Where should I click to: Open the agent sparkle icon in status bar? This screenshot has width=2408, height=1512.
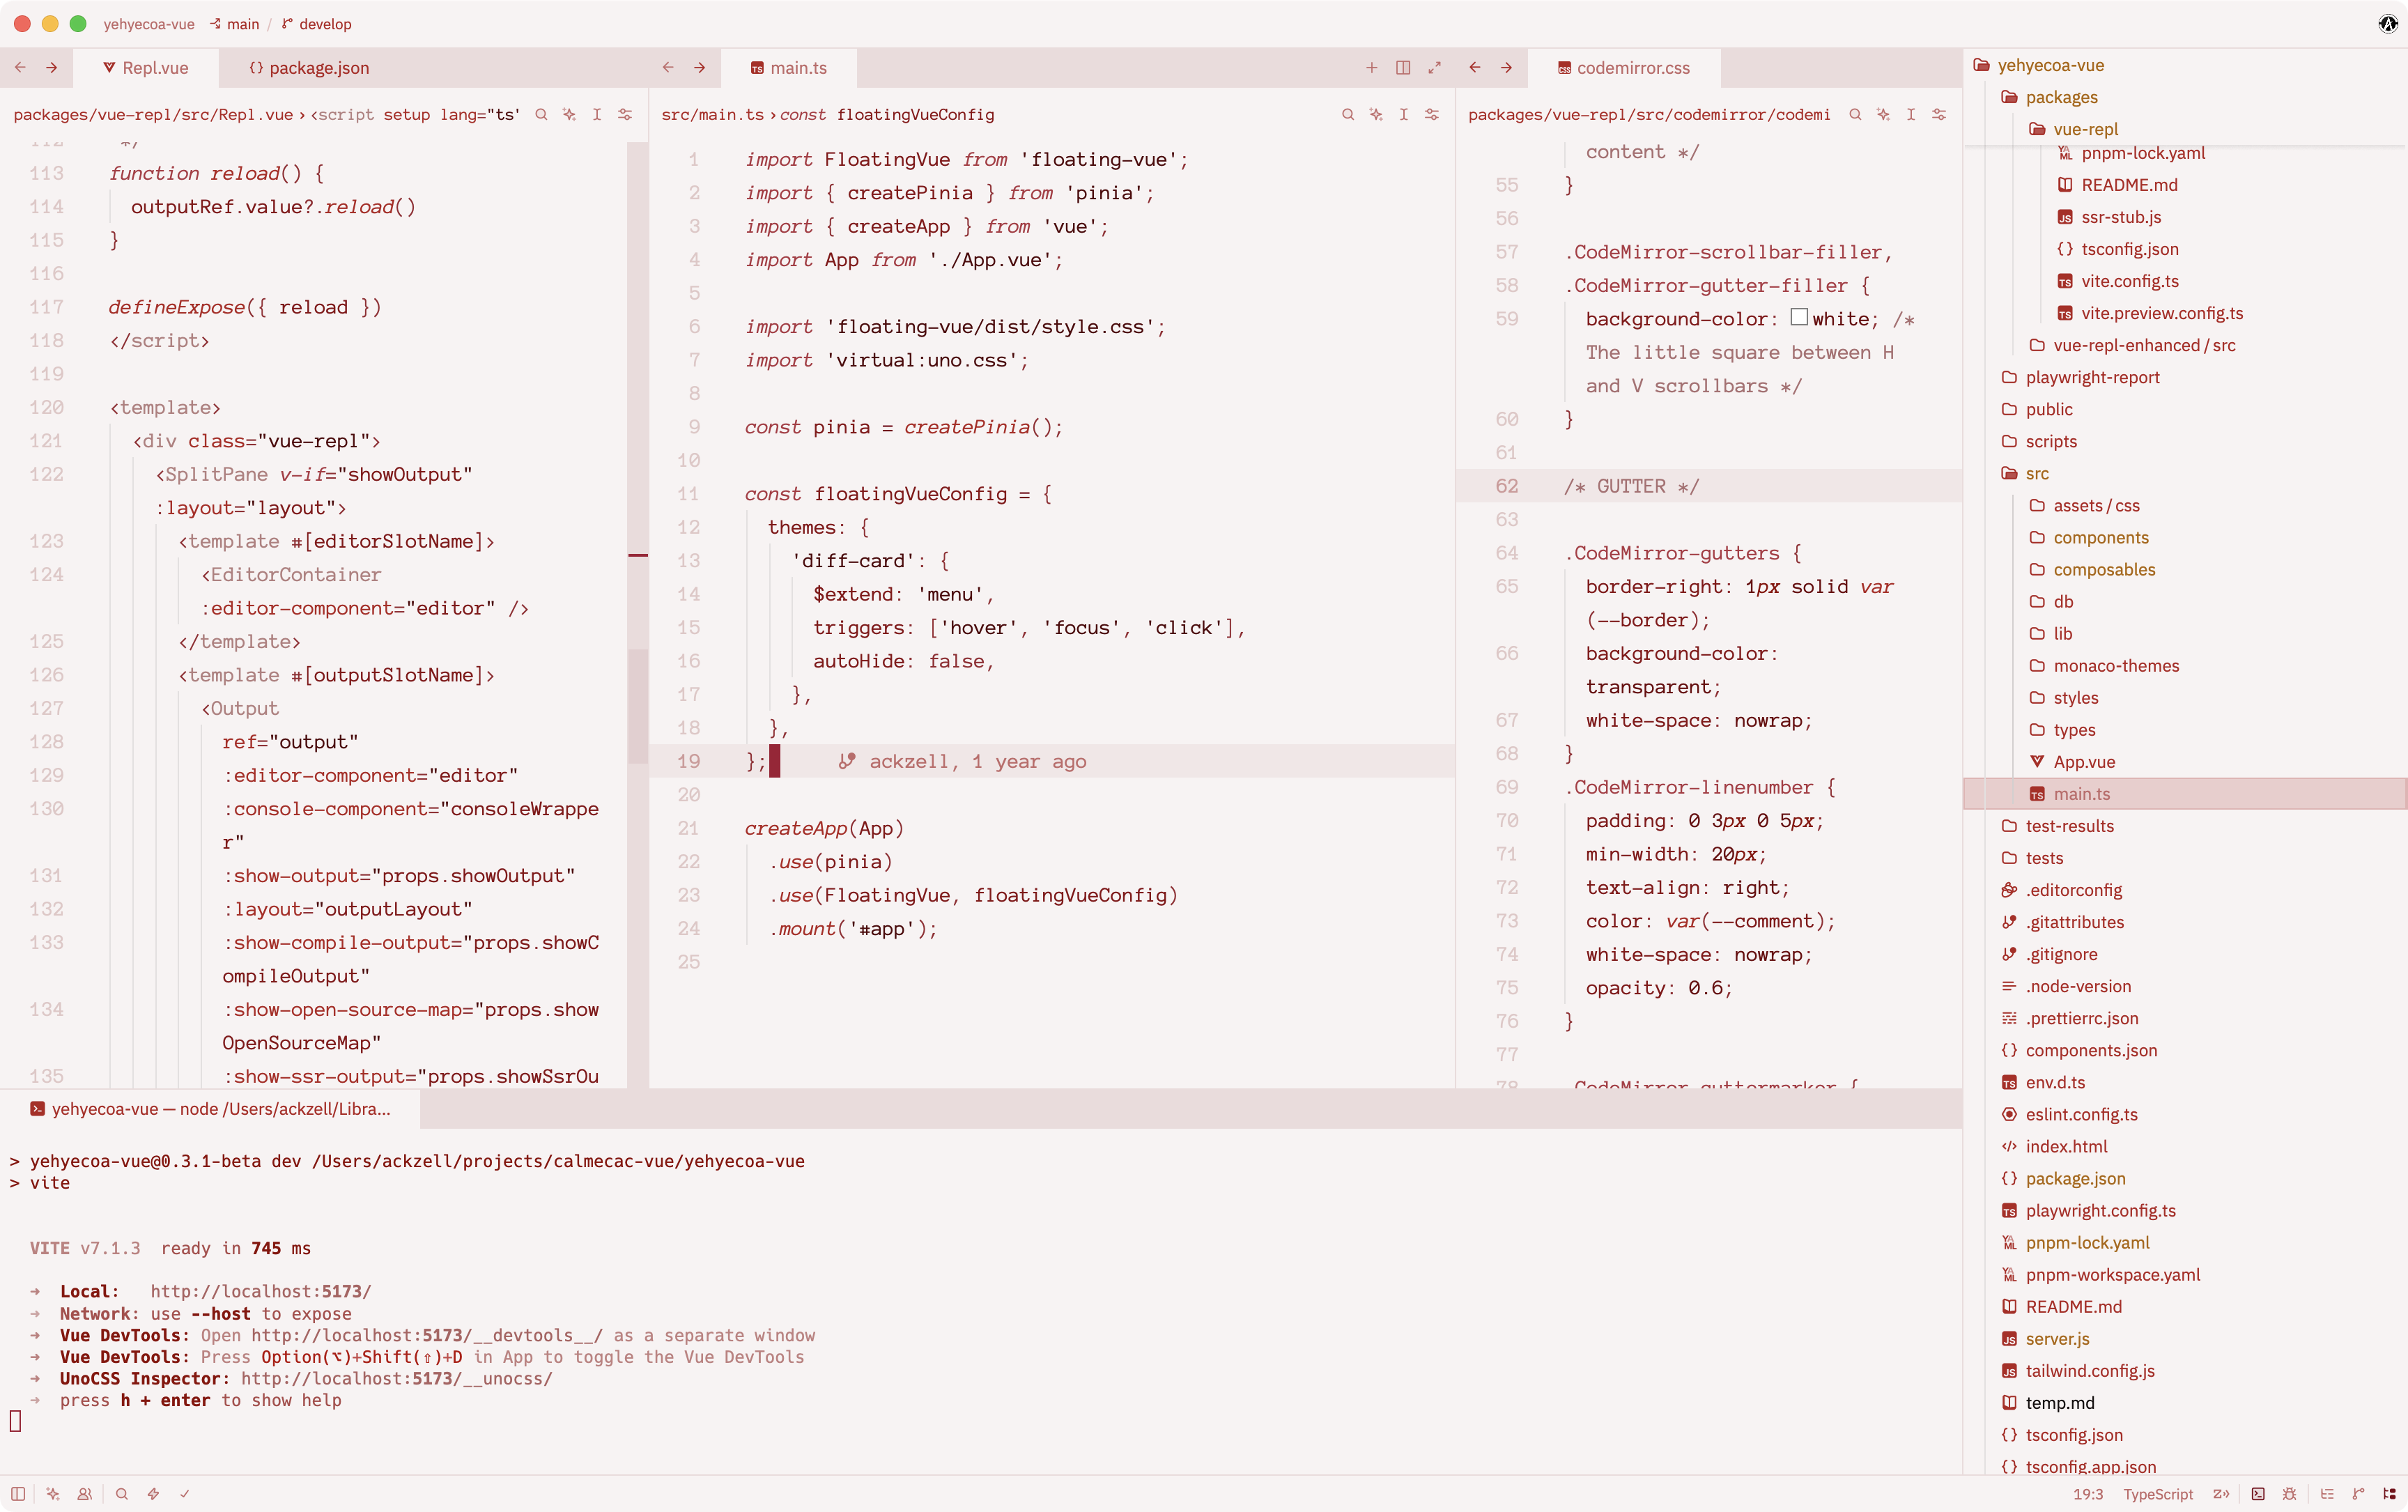tap(53, 1494)
